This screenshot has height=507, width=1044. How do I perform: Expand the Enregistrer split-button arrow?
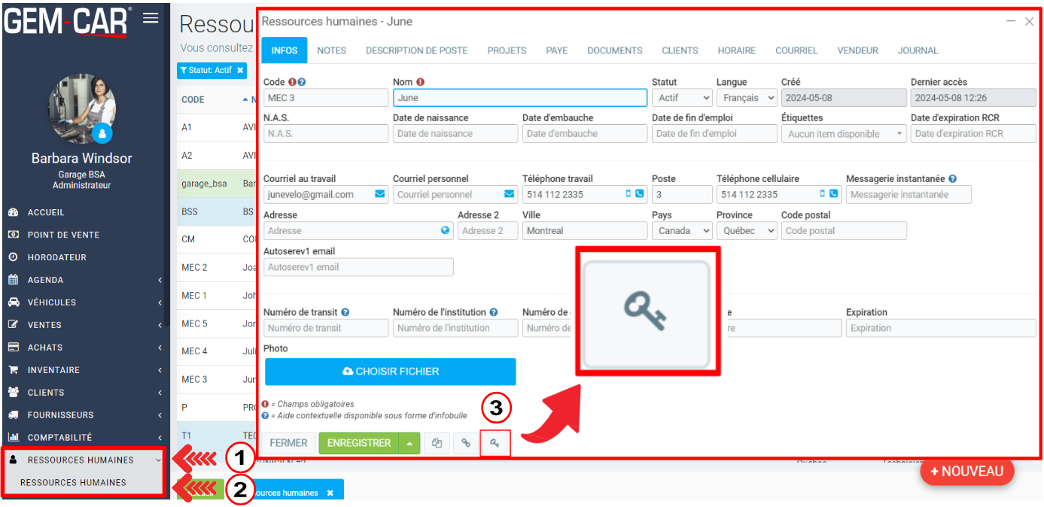click(409, 443)
